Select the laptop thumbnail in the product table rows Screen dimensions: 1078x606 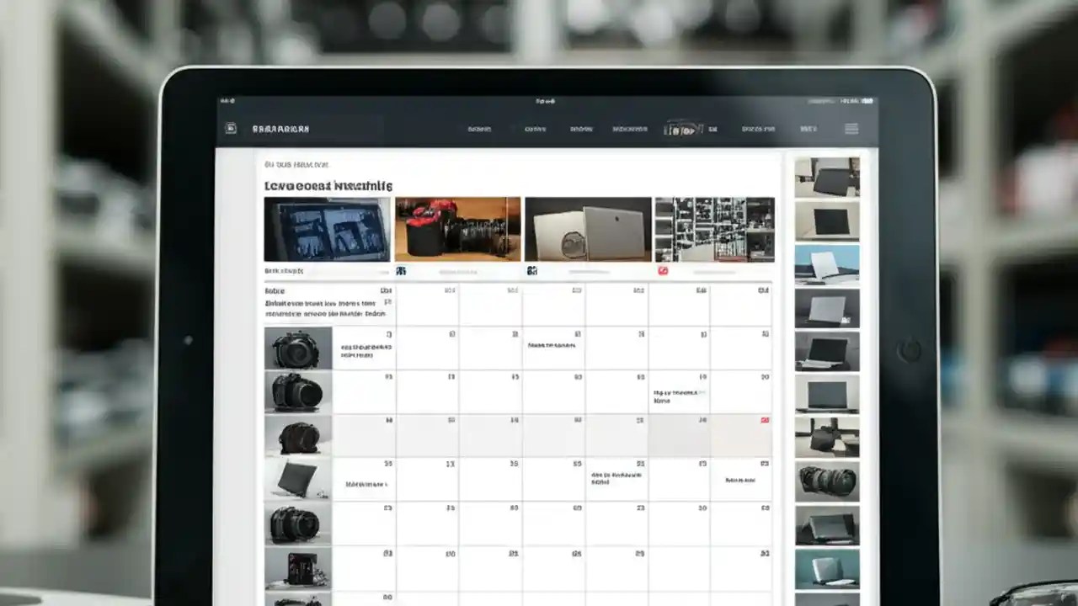click(x=296, y=476)
